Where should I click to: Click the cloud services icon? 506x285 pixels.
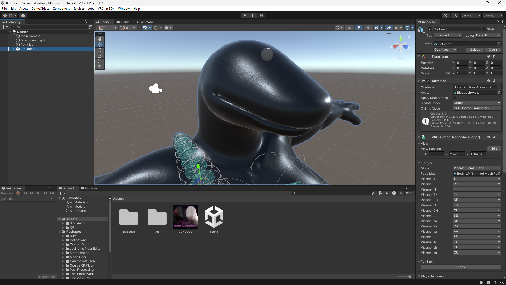point(23,15)
